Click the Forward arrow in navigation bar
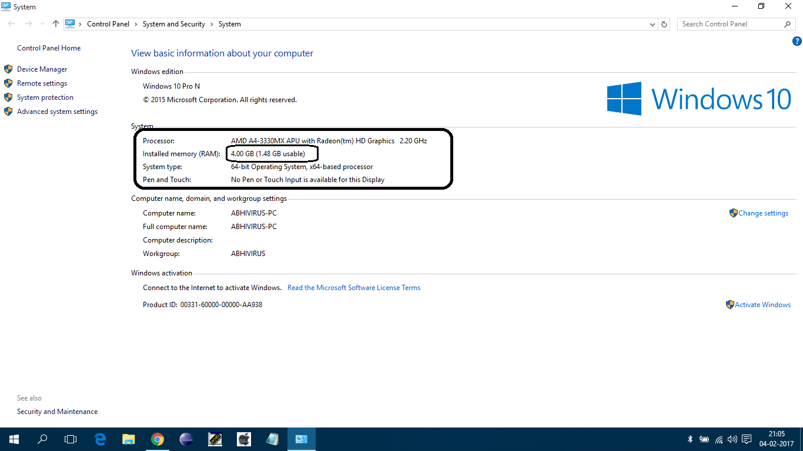The width and height of the screenshot is (803, 451). [x=28, y=24]
